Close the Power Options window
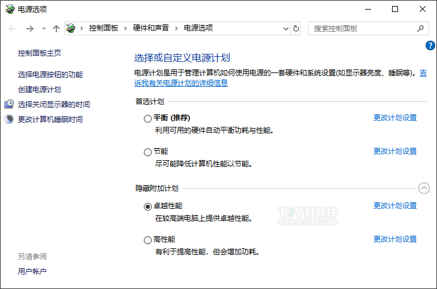 (x=423, y=9)
